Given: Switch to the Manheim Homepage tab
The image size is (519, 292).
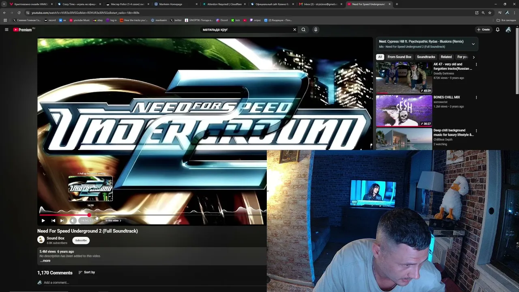Looking at the screenshot, I should point(176,4).
